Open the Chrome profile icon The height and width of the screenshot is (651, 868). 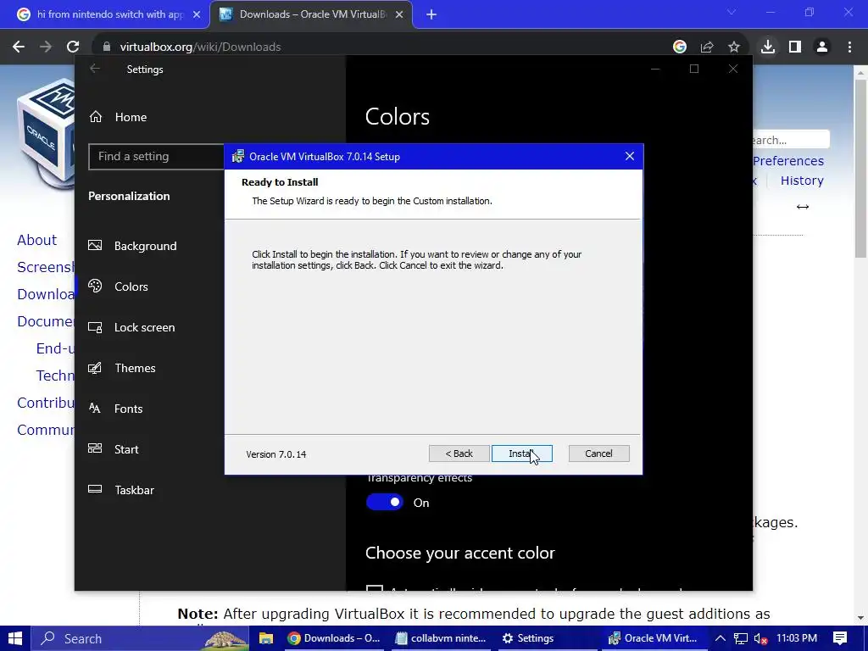tap(822, 47)
